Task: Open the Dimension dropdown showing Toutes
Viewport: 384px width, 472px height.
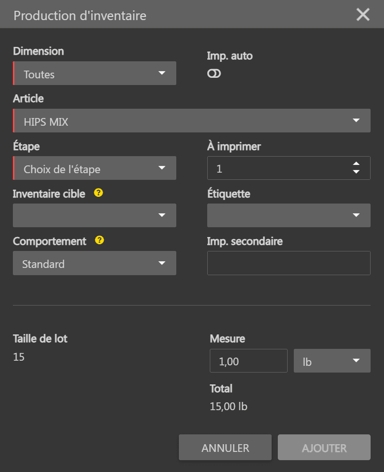Action: (94, 74)
